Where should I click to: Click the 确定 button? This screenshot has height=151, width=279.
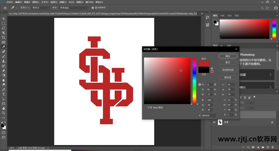228,56
